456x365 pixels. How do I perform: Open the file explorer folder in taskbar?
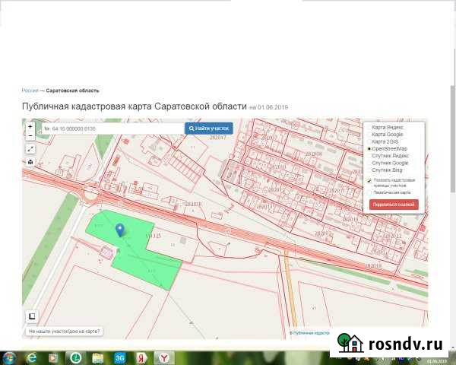pyautogui.click(x=98, y=358)
